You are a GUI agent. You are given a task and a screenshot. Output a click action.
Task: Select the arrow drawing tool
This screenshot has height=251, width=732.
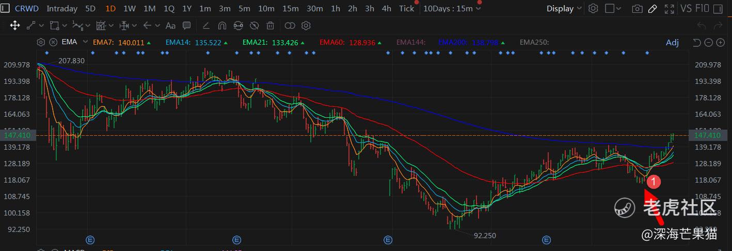click(x=148, y=25)
